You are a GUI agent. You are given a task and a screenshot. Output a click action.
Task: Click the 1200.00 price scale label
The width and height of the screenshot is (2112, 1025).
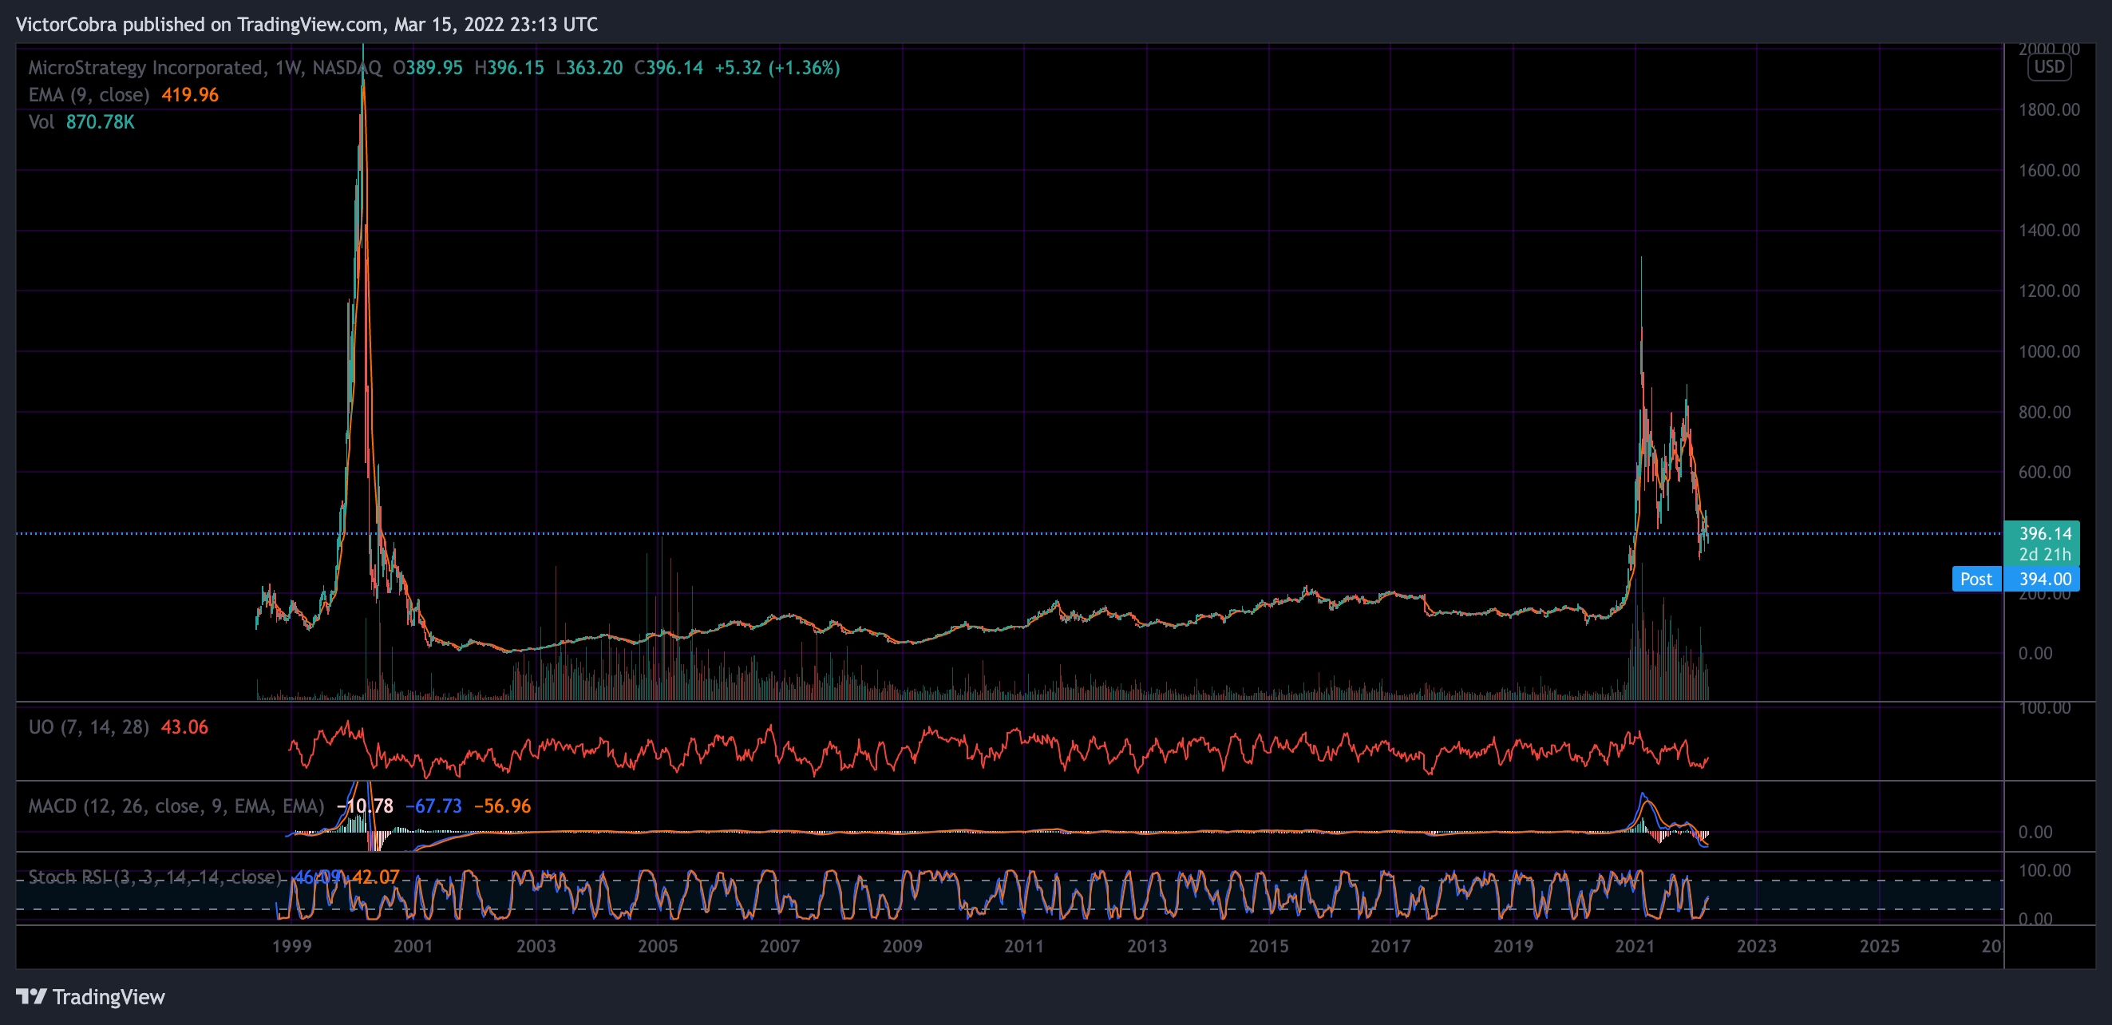tap(2049, 291)
